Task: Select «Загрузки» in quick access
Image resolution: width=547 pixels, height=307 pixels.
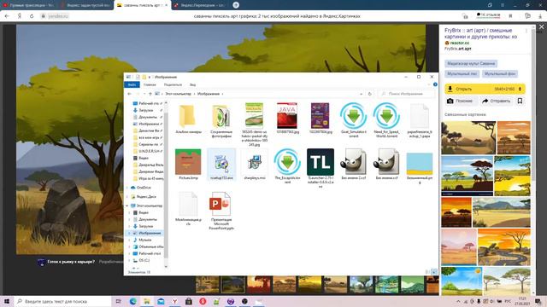Action: [x=146, y=110]
